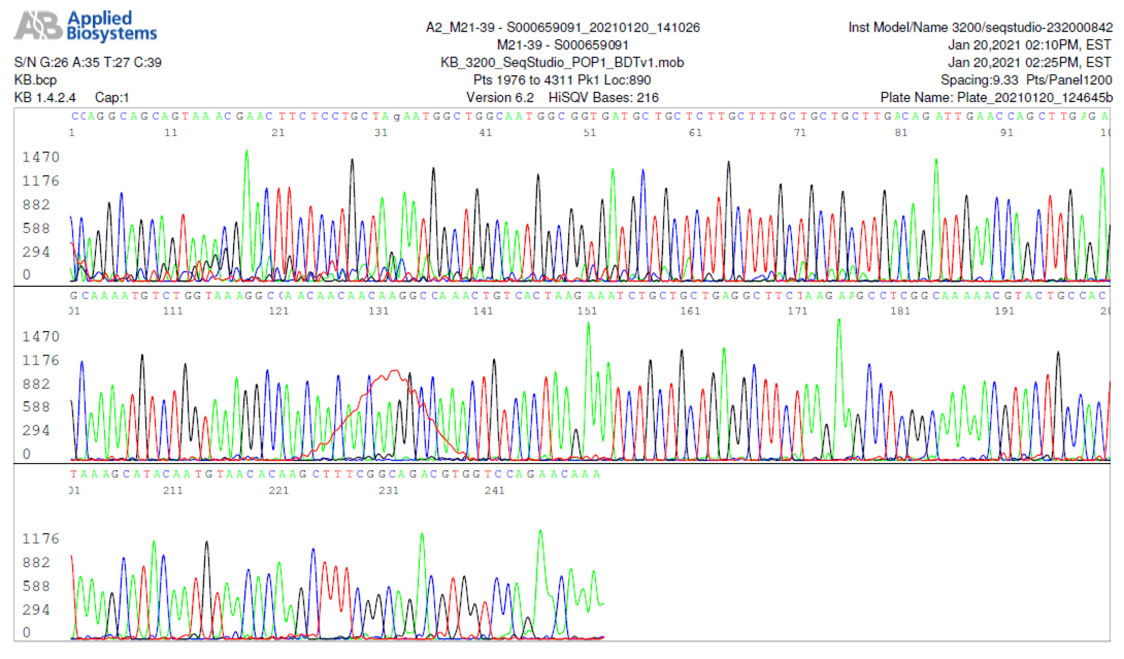Image resolution: width=1124 pixels, height=659 pixels.
Task: Click the KB 1.4.2.4 version label
Action: (x=45, y=97)
